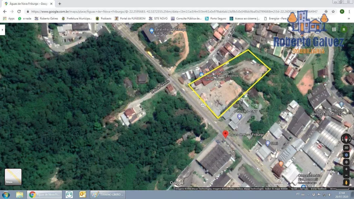Open a new browser tab
Viewport: 354px width, 199px height.
click(59, 4)
